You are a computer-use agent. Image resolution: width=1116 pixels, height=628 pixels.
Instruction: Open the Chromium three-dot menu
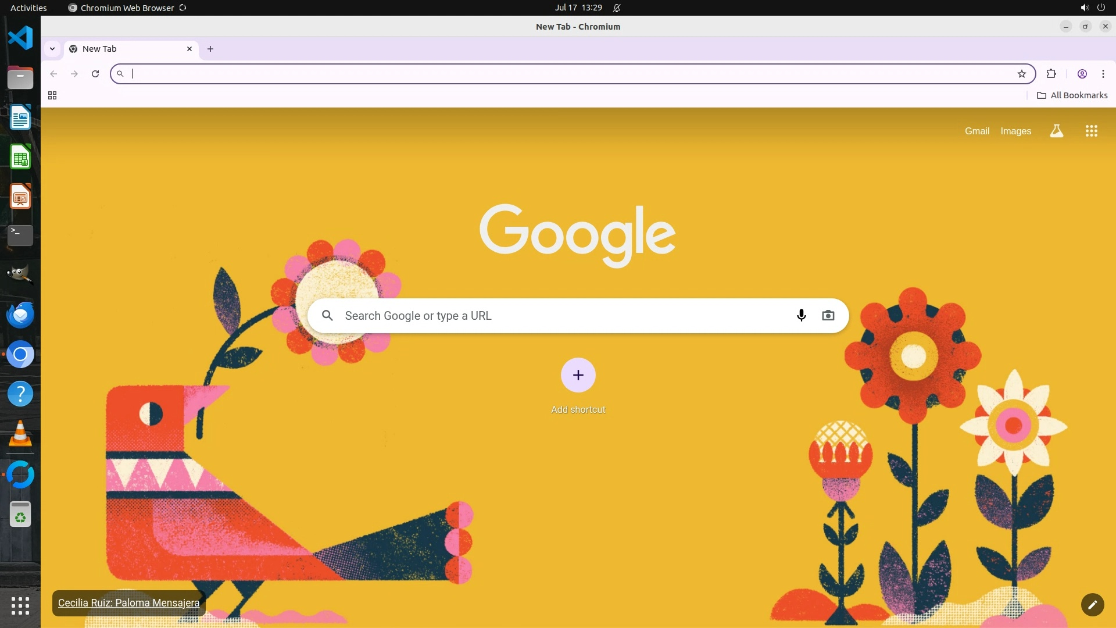click(x=1103, y=74)
